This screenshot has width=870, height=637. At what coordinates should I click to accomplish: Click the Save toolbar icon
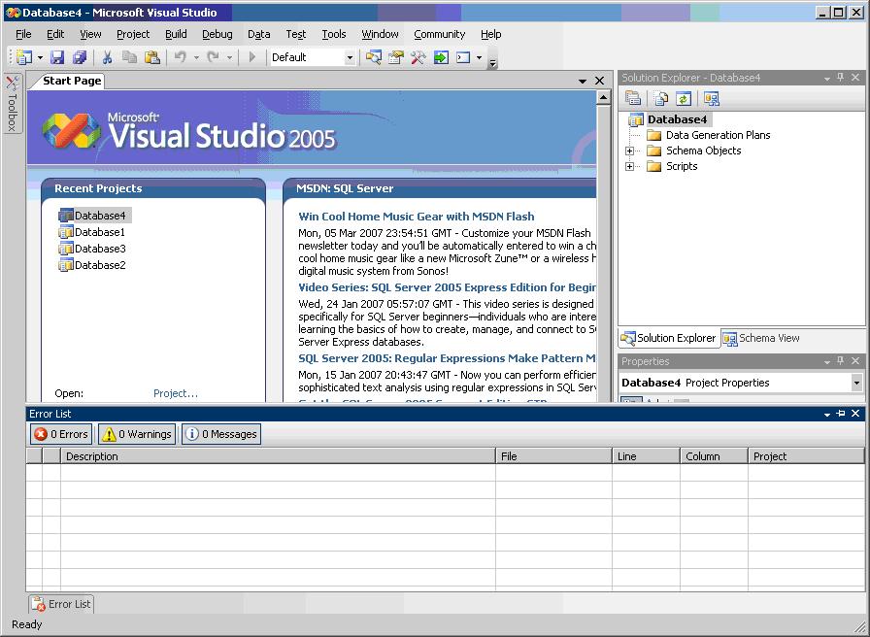point(57,57)
